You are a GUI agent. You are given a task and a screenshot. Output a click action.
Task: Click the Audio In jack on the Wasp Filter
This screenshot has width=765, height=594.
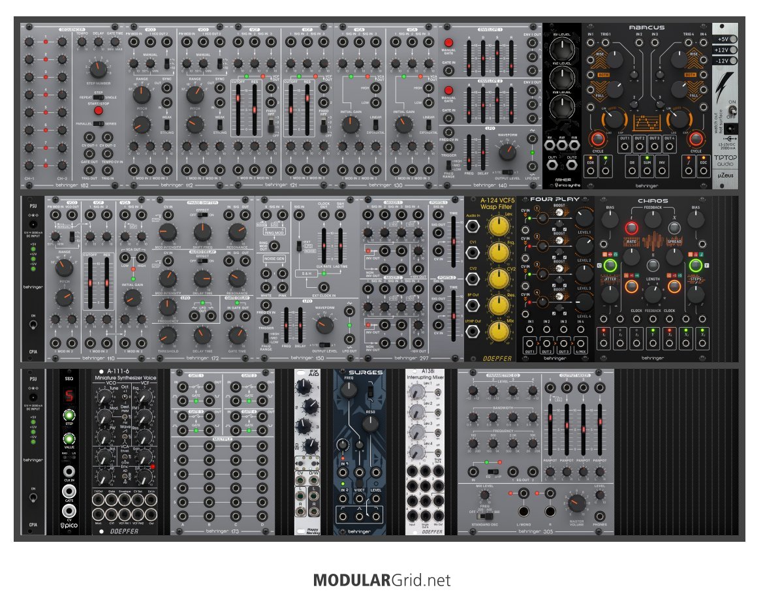[472, 226]
